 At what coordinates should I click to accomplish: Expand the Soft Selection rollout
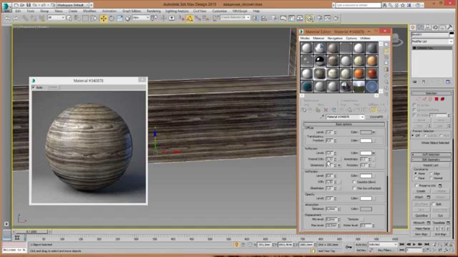(x=431, y=155)
